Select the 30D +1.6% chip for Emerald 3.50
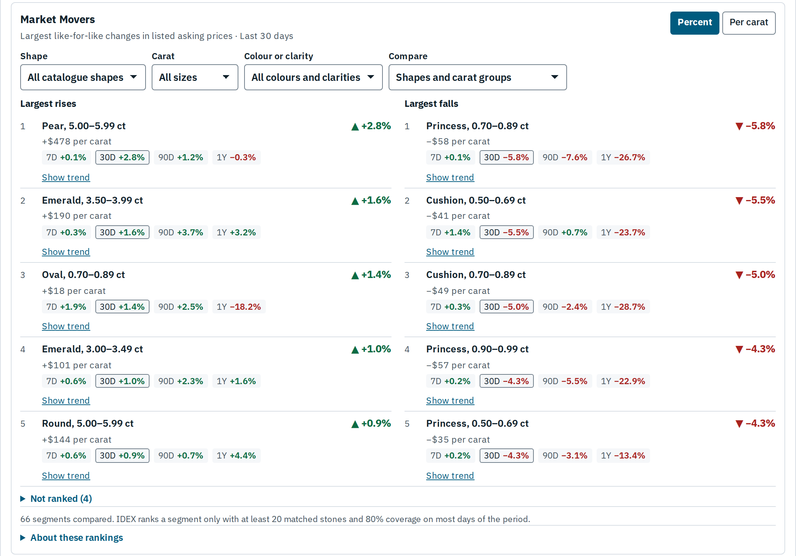Screen dimensions: 796x556 122,233
